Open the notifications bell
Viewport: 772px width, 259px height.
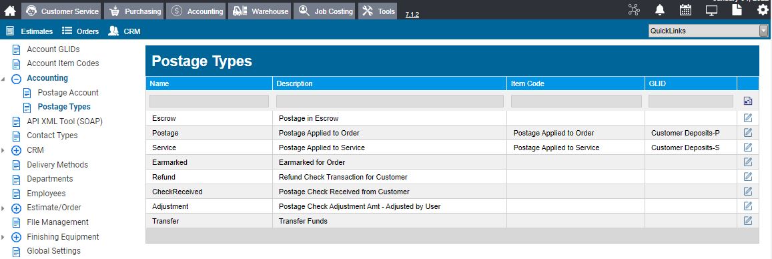(660, 10)
